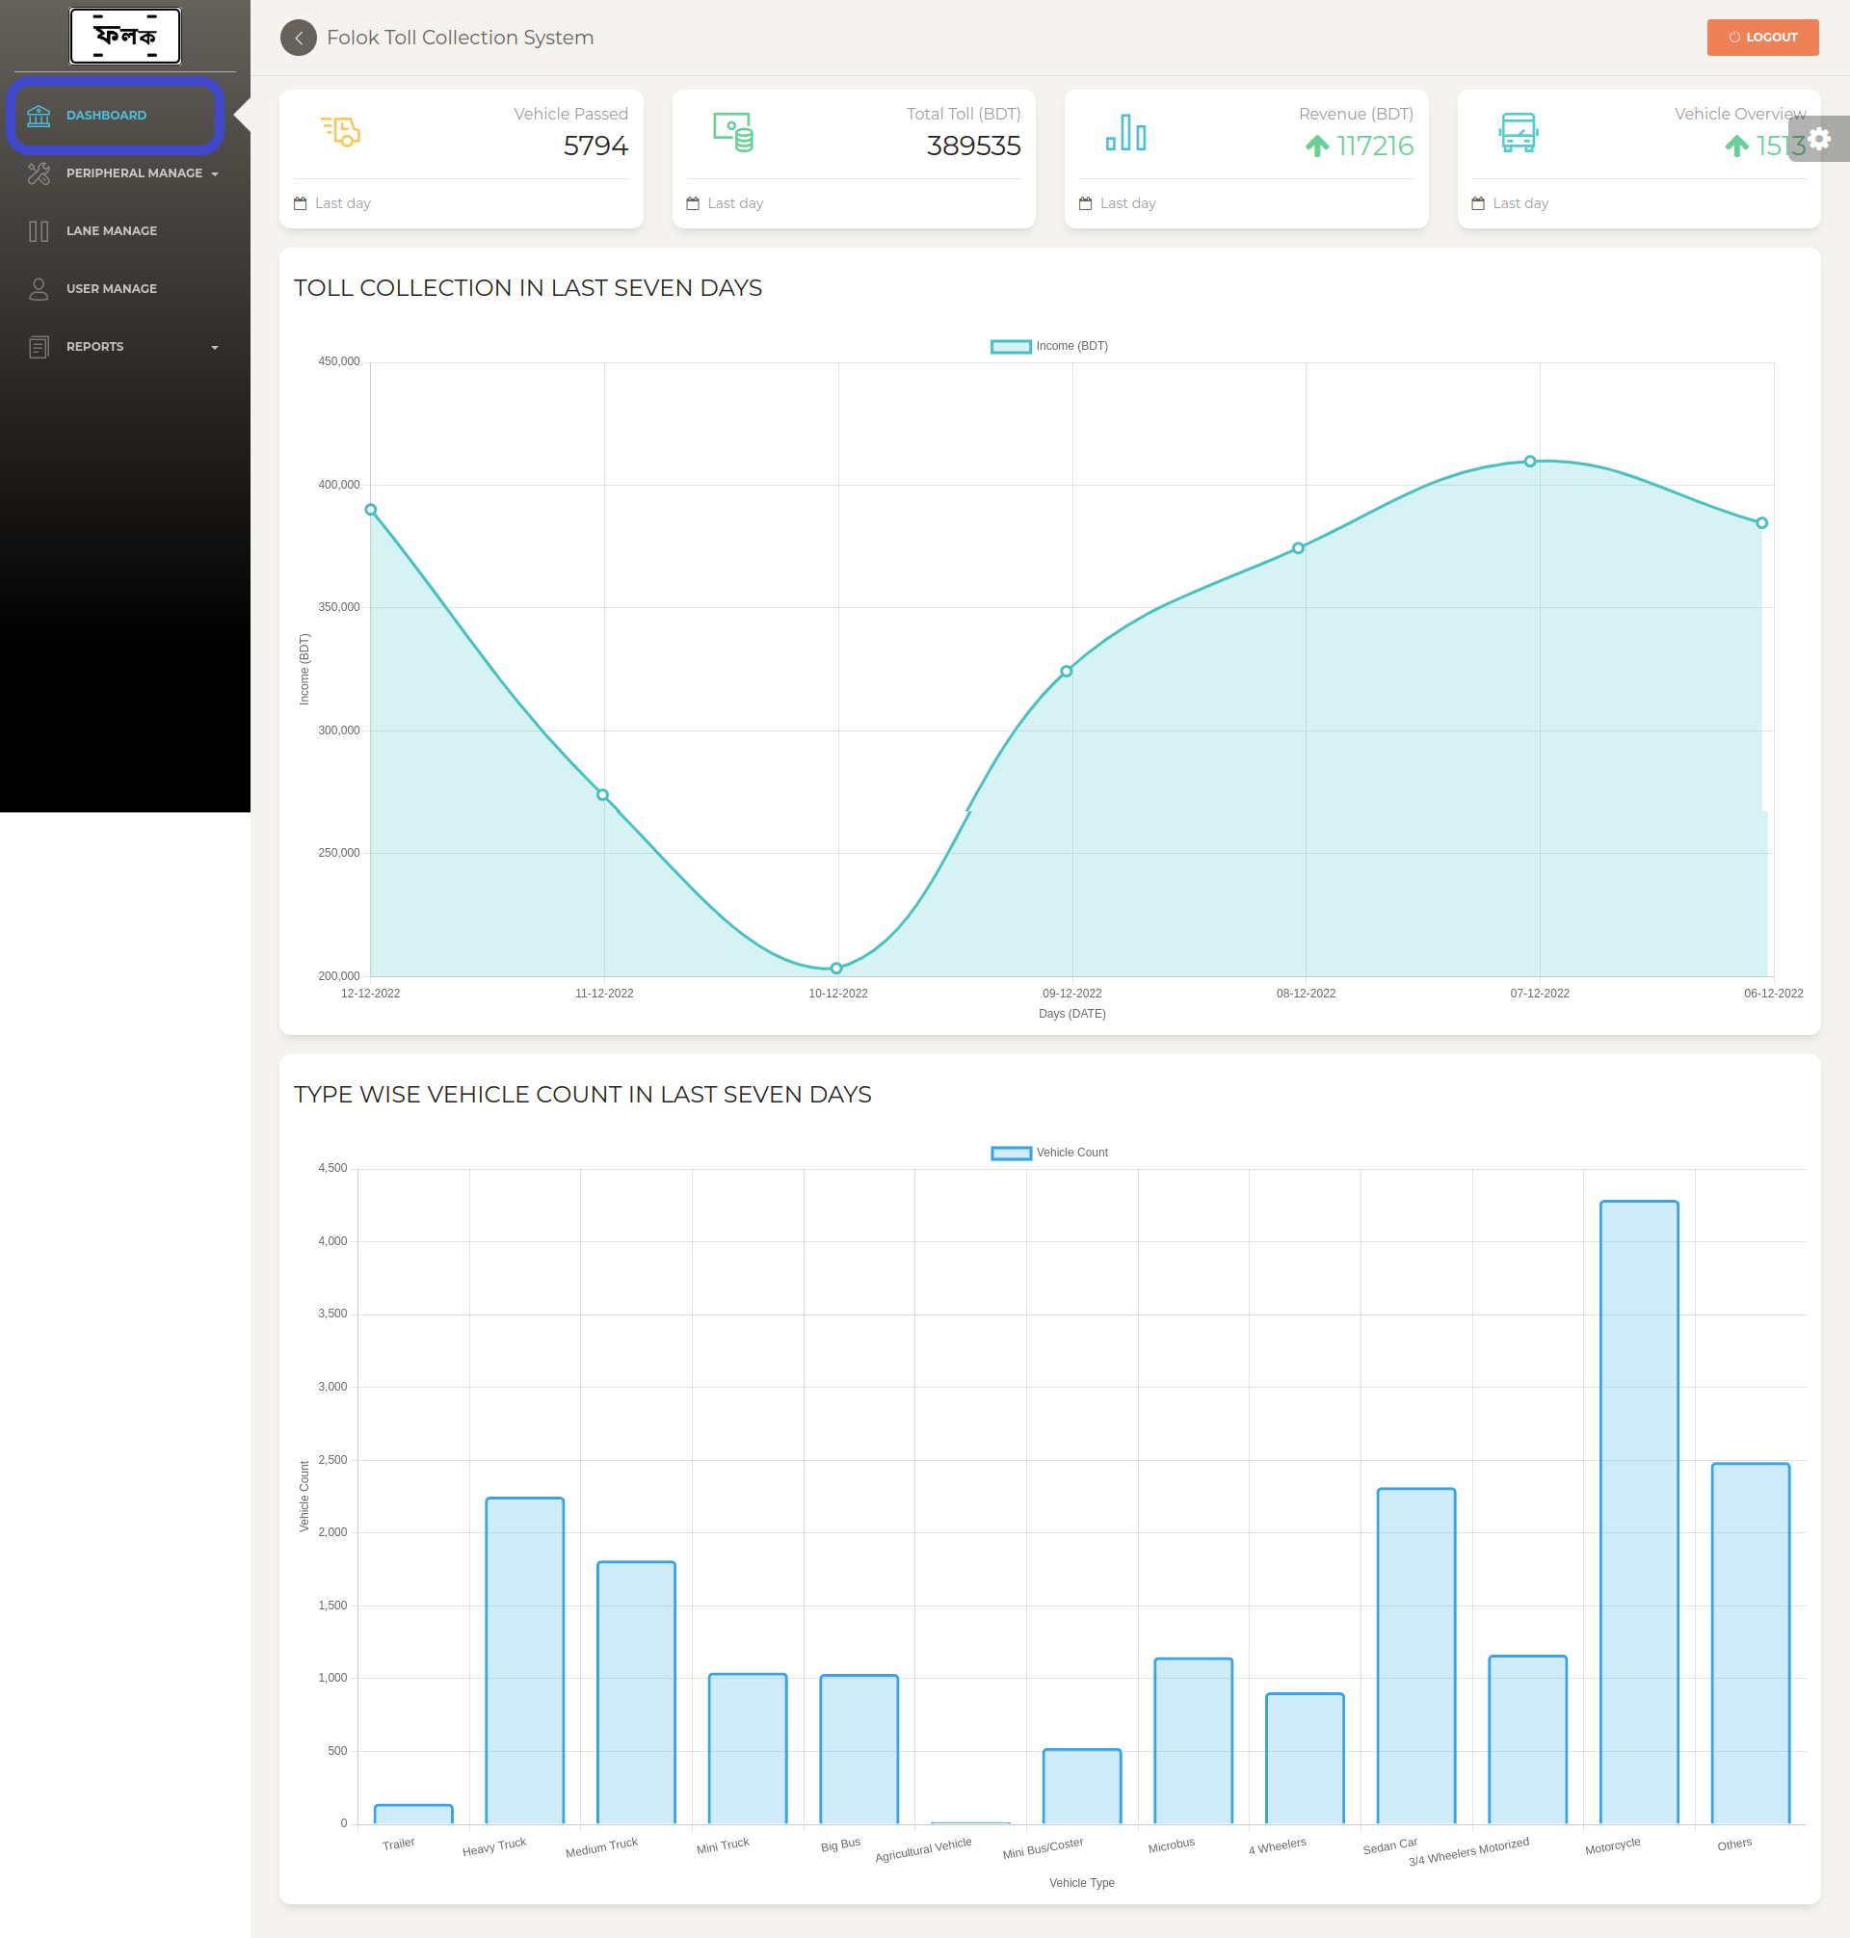Click the Vehicle Passed truck icon
Viewport: 1850px width, 1938px height.
tap(341, 131)
